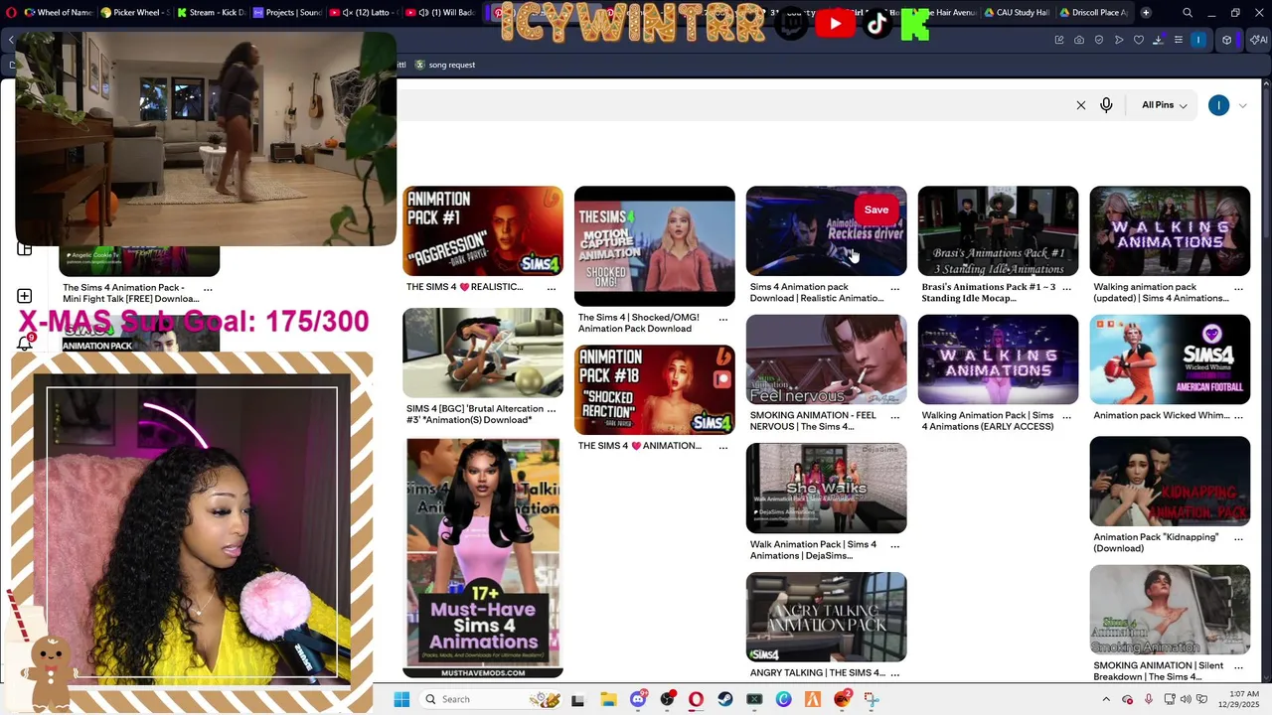Open more options for Walk Animation Pack DejaSims pin
Screen dimensions: 1272x715
pos(894,545)
